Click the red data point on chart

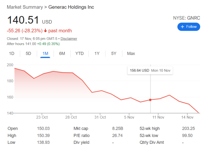tap(150, 100)
